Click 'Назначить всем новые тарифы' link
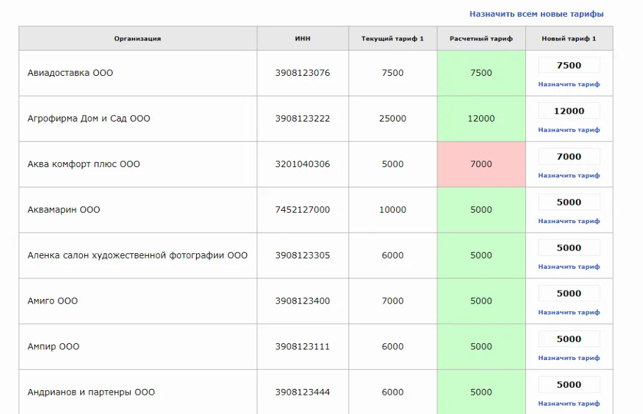 point(536,14)
